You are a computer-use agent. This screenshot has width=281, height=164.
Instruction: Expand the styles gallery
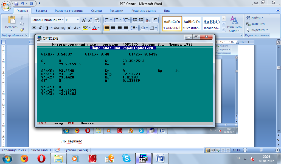224,29
